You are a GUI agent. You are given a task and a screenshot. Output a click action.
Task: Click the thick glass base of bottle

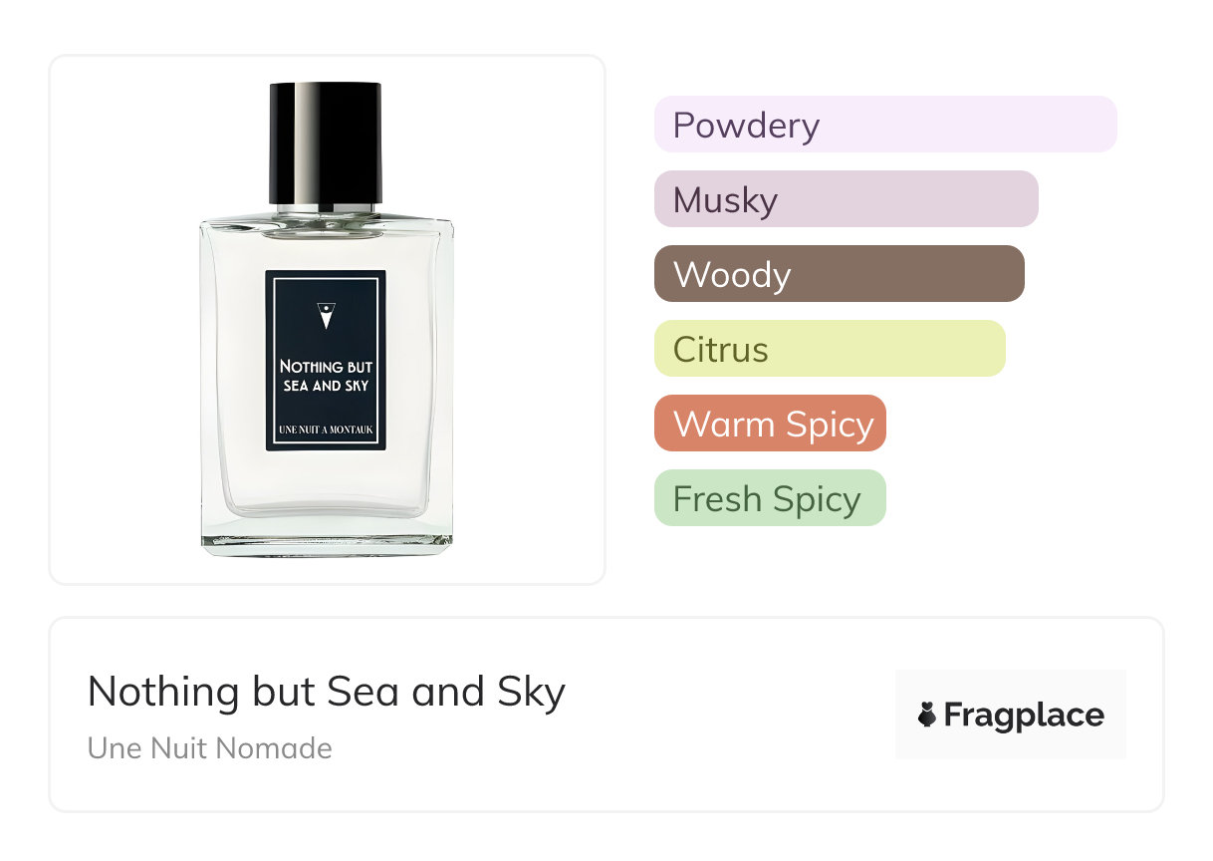coord(327,539)
